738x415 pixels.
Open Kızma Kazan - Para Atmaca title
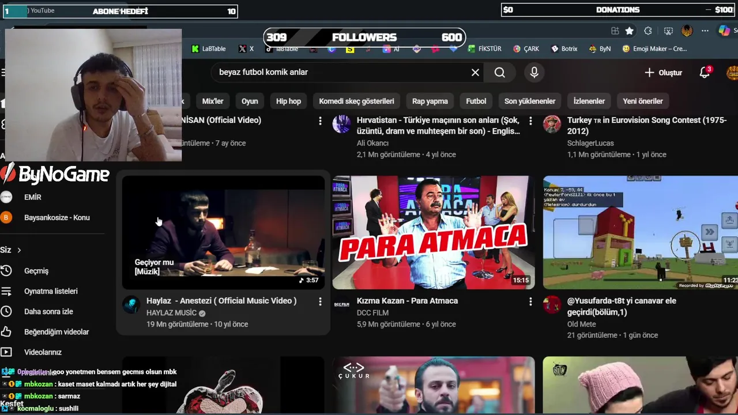click(x=407, y=301)
